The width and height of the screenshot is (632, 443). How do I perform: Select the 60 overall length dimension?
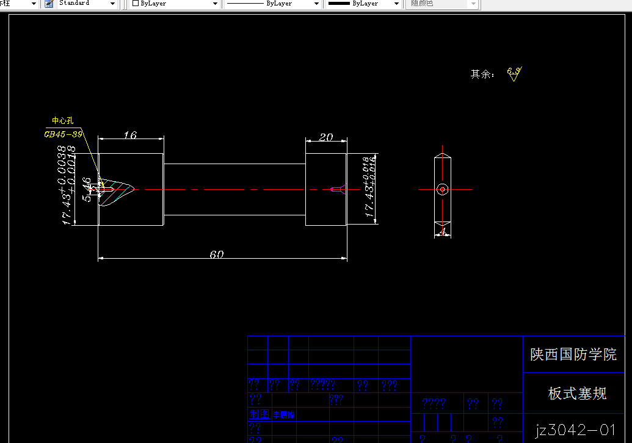point(216,254)
